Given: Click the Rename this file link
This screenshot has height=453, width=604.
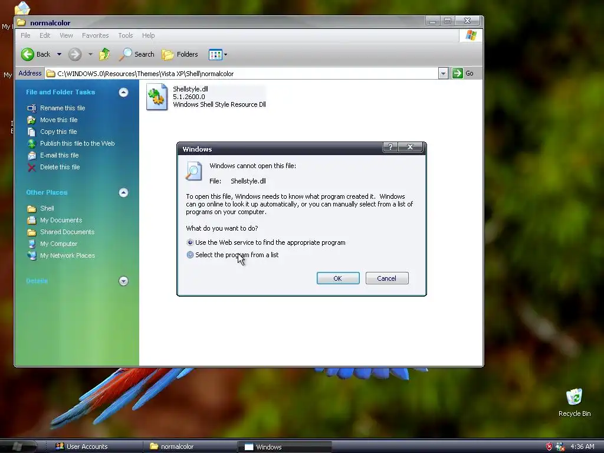Looking at the screenshot, I should (63, 109).
